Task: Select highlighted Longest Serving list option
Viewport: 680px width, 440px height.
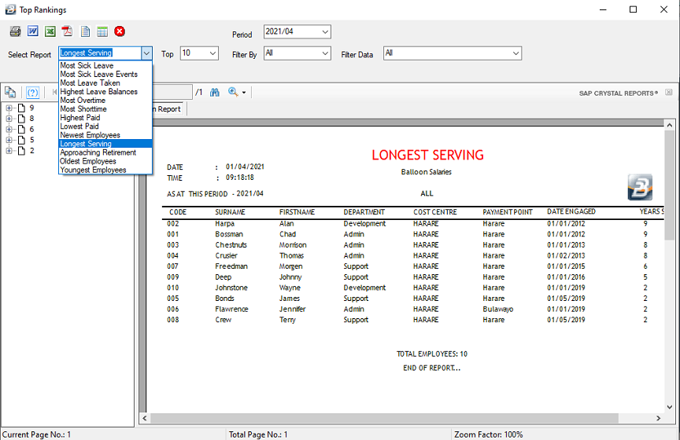Action: (105, 143)
